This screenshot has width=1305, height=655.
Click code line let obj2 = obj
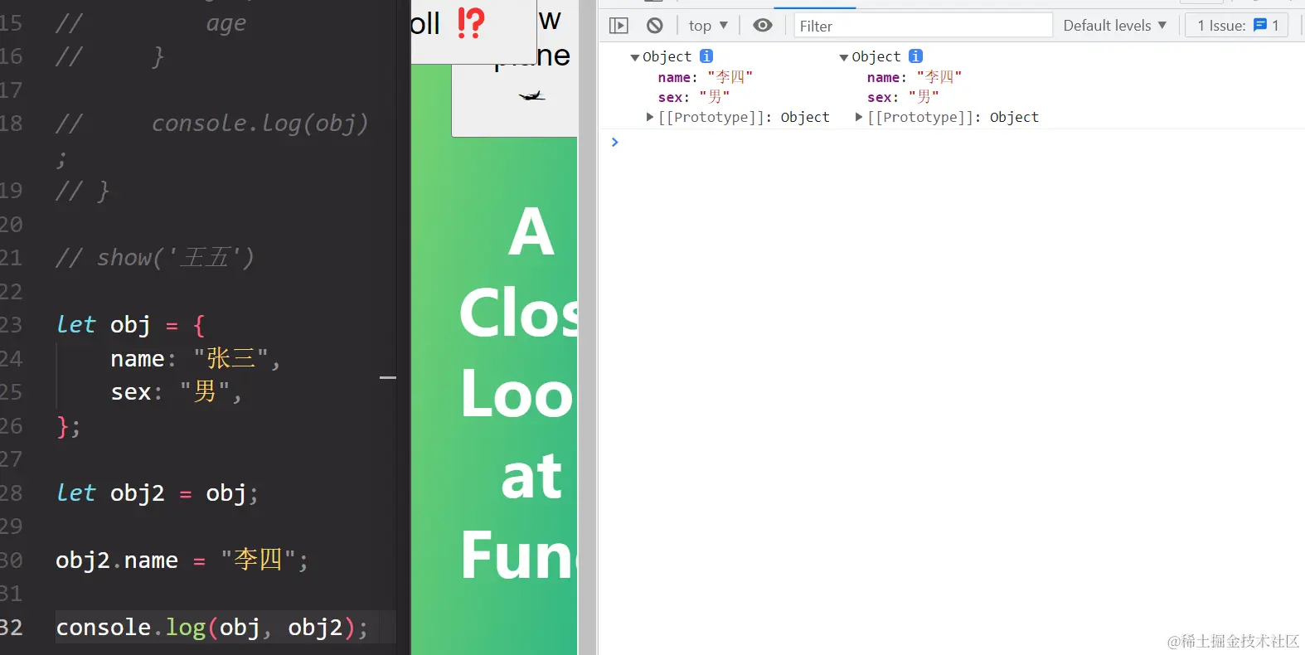point(157,493)
